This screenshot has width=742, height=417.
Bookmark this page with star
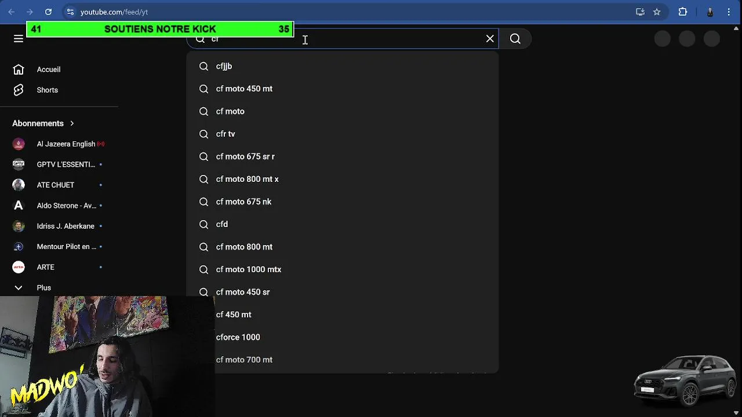coord(657,12)
